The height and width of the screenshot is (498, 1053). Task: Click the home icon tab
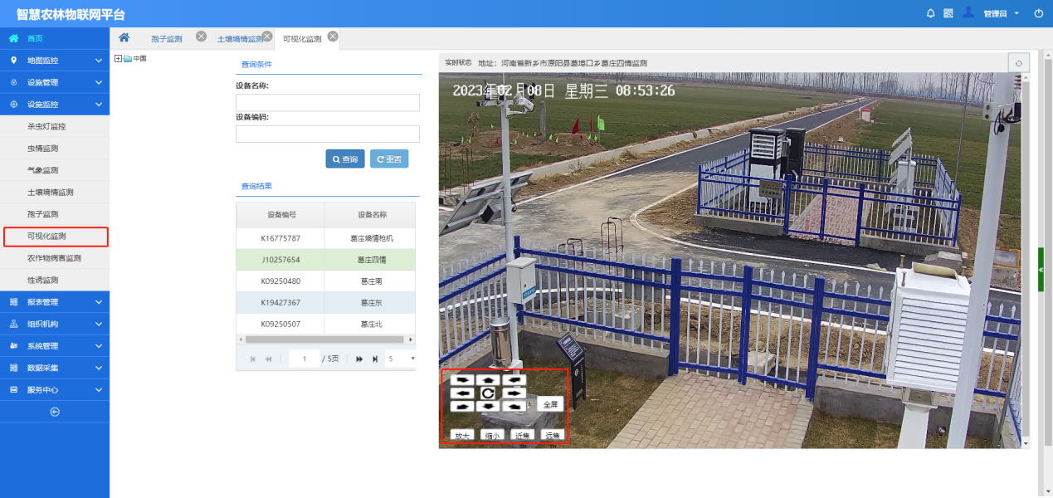click(x=124, y=37)
